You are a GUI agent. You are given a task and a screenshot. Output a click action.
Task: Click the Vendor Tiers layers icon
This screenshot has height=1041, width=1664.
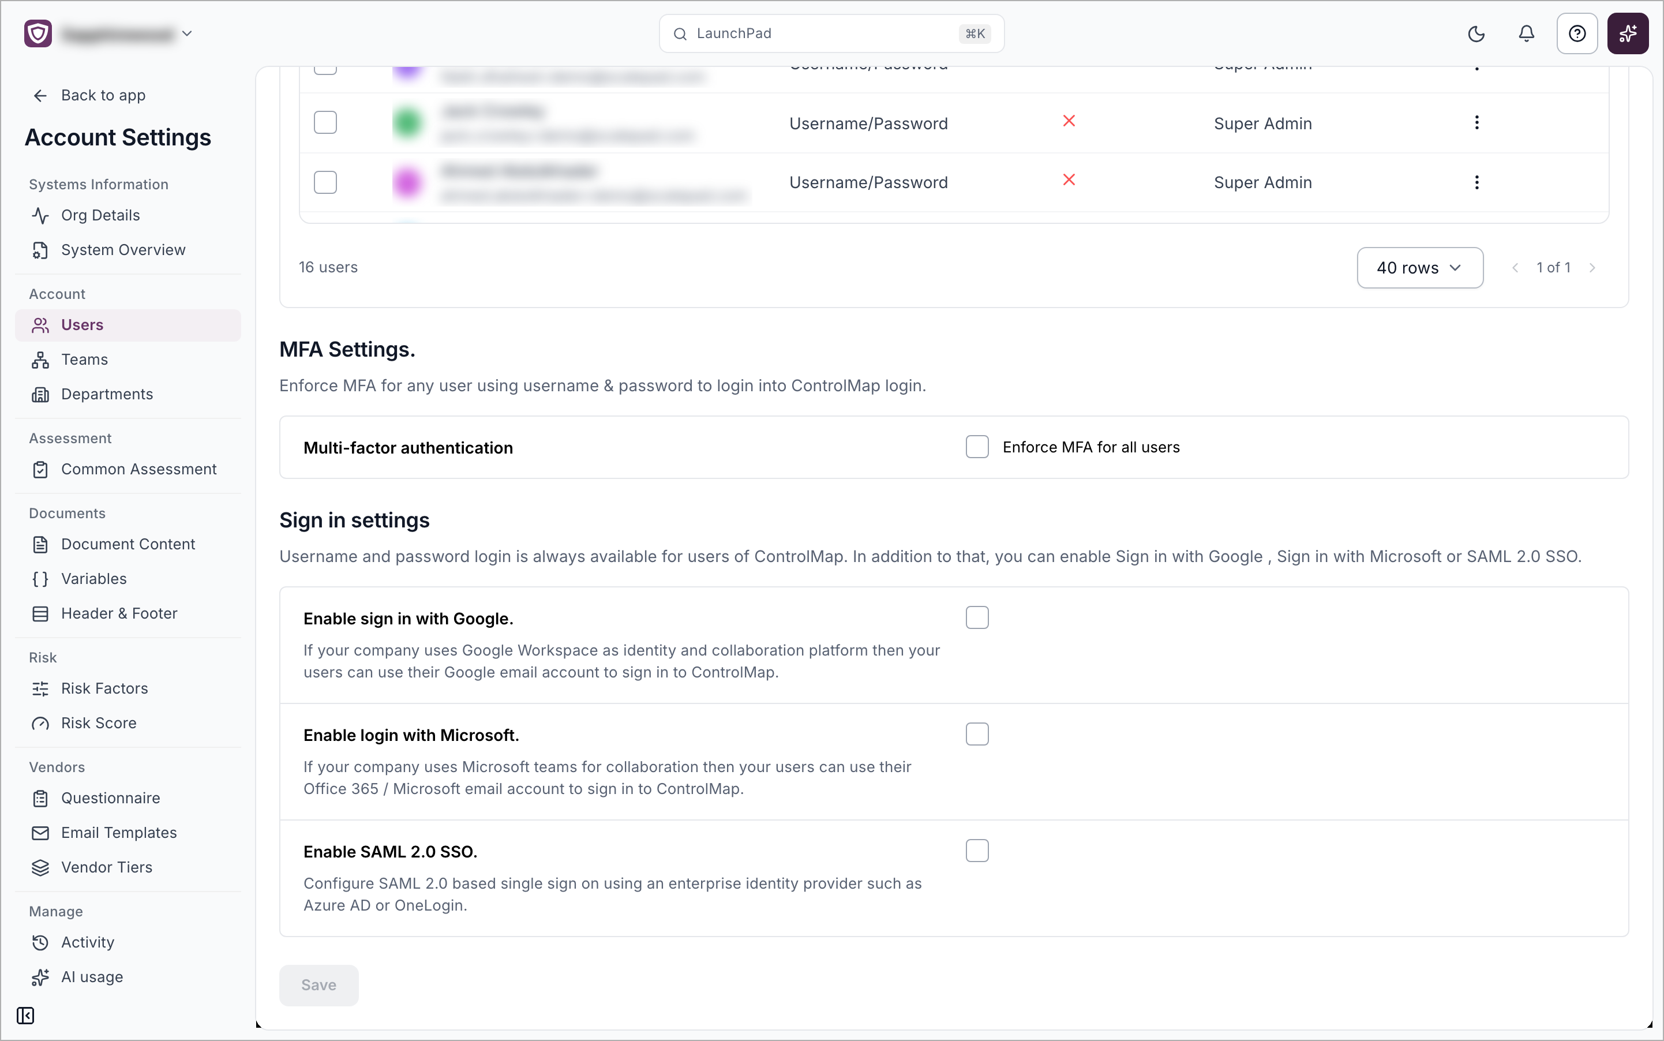tap(40, 867)
